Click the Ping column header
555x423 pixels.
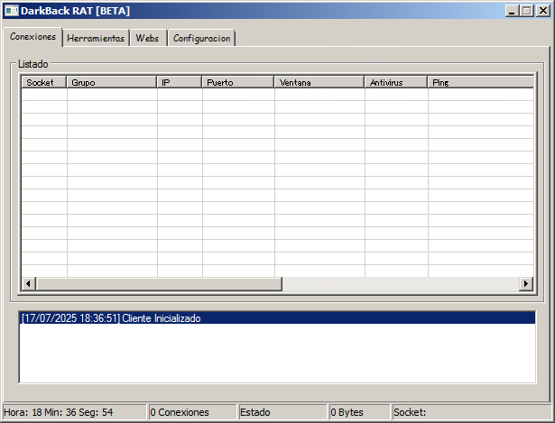click(x=480, y=82)
